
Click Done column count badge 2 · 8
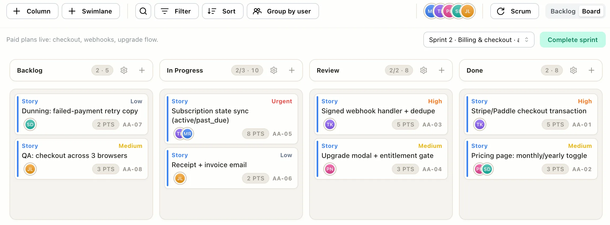(x=552, y=70)
